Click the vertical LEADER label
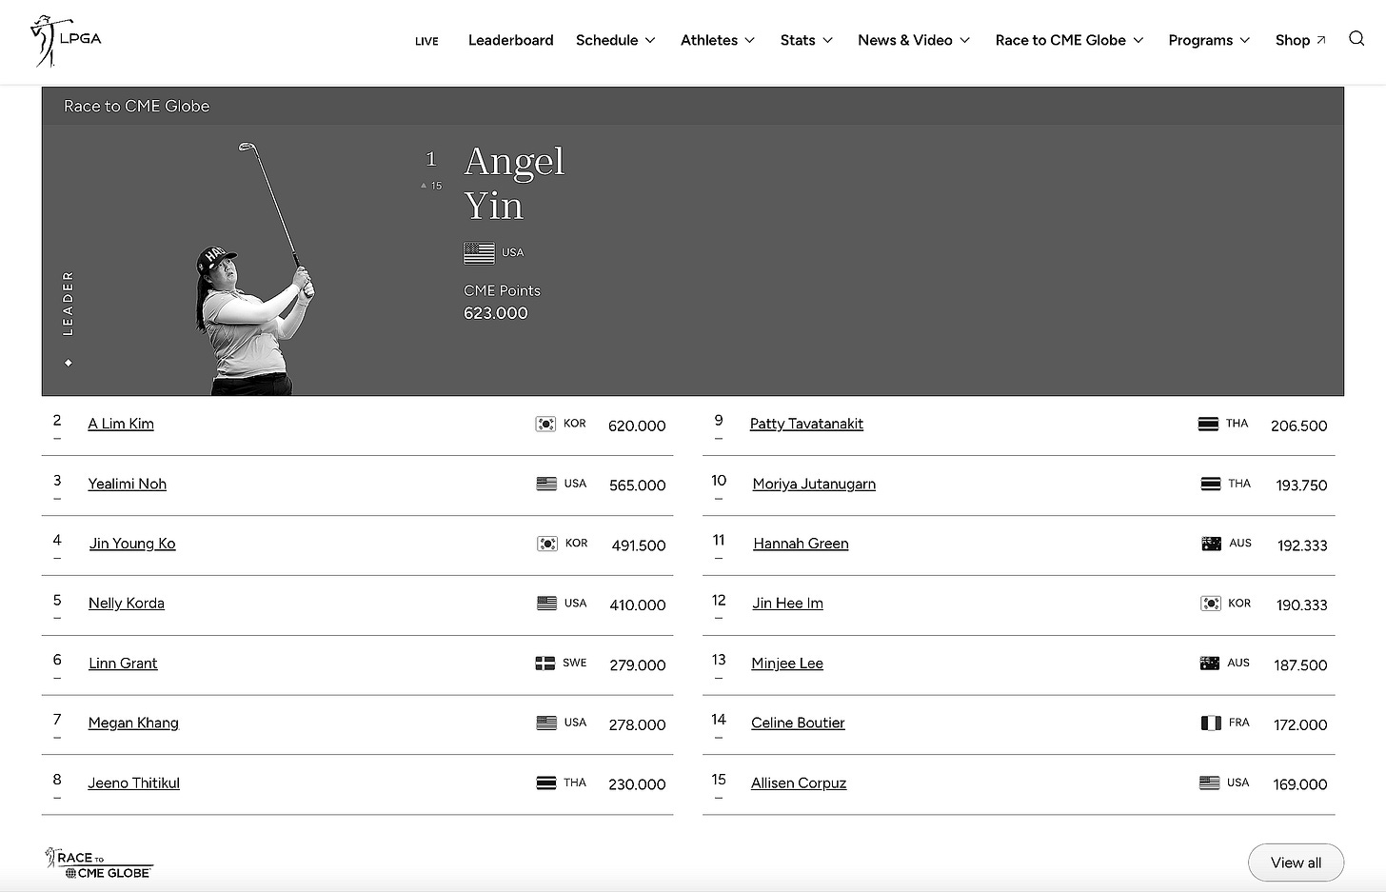 point(68,303)
